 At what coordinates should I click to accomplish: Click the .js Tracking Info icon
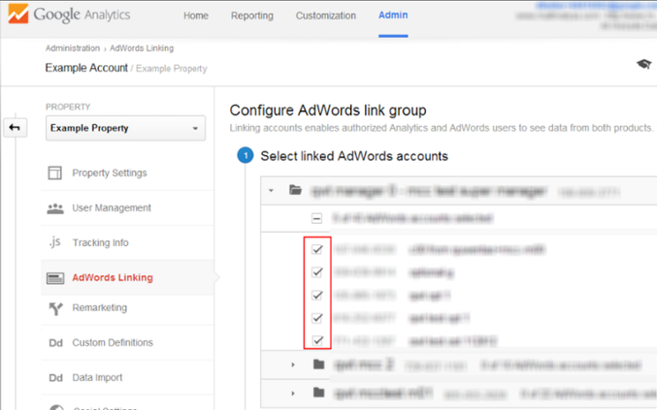55,241
